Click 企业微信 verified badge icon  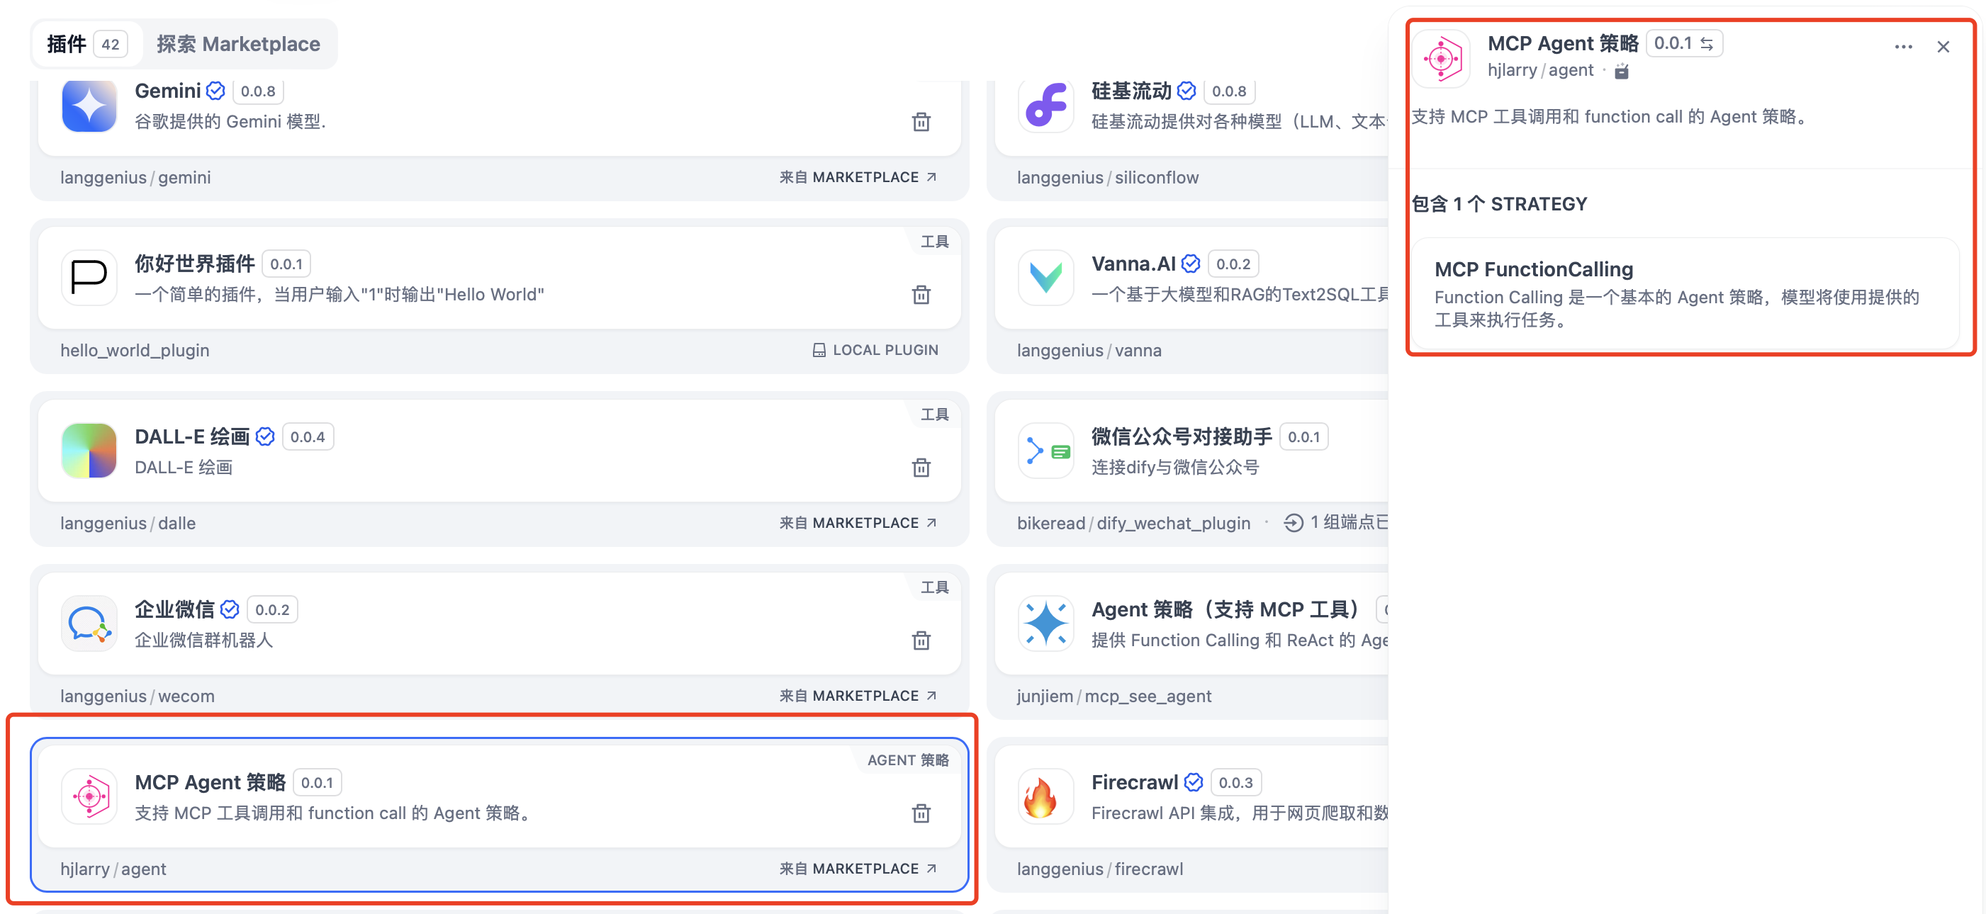pyautogui.click(x=230, y=609)
